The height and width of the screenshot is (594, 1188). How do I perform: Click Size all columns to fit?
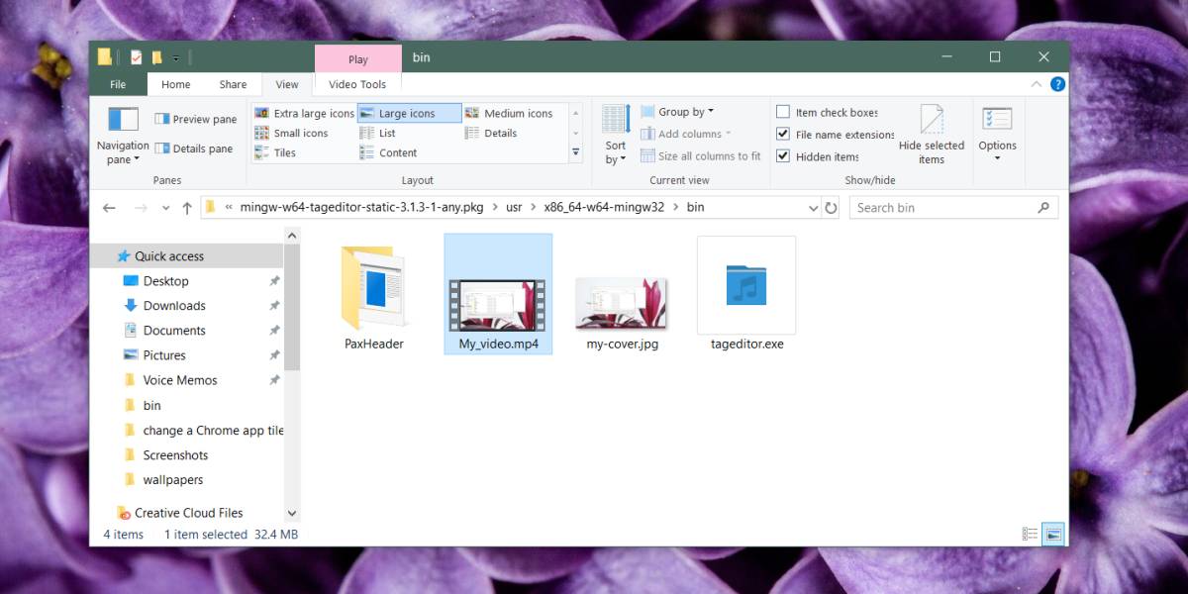point(701,155)
